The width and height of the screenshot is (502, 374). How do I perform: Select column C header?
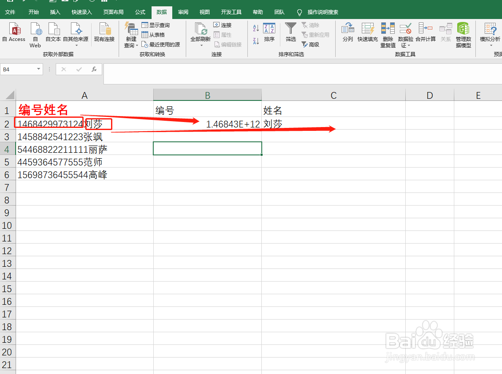[x=334, y=95]
